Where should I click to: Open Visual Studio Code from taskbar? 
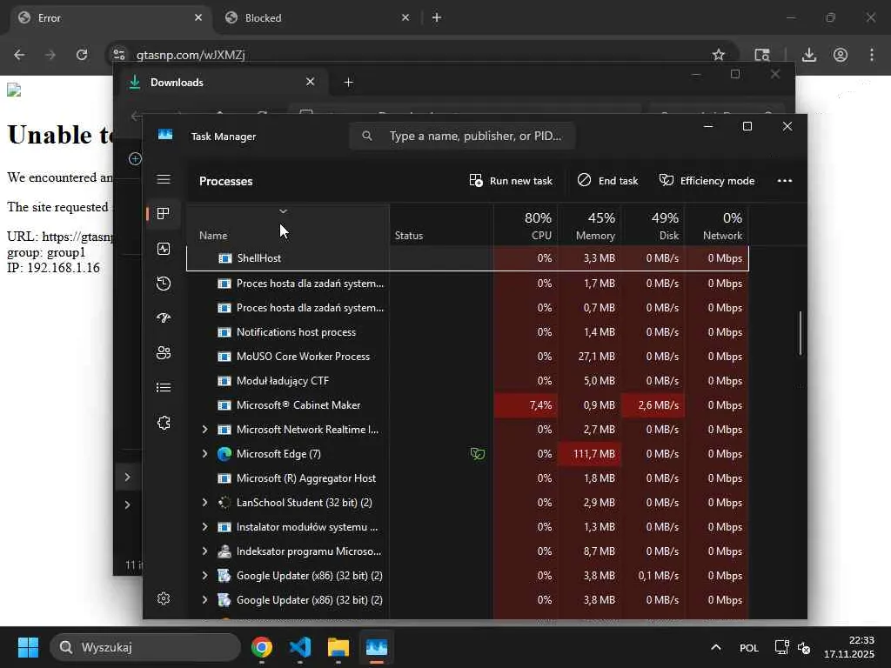pos(300,647)
